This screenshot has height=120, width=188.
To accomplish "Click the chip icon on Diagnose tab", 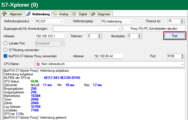I will pyautogui.click(x=93, y=14).
